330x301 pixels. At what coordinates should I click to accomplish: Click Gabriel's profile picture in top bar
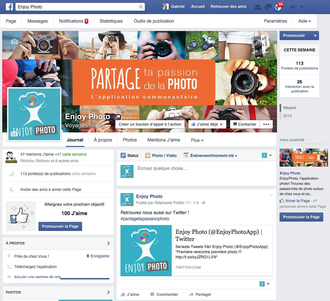coord(165,7)
